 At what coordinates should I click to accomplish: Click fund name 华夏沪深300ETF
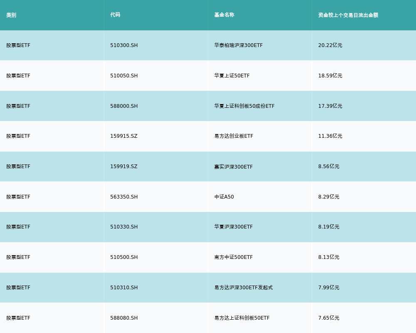click(233, 227)
